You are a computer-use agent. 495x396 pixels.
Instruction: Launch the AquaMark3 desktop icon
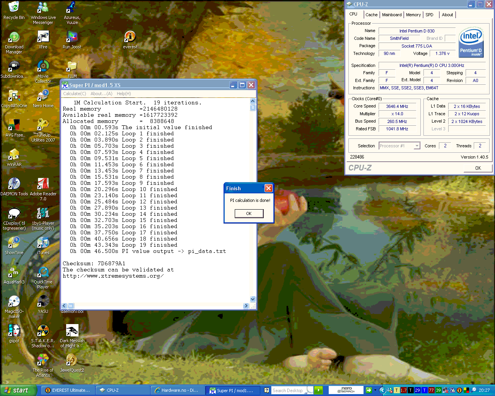(14, 275)
